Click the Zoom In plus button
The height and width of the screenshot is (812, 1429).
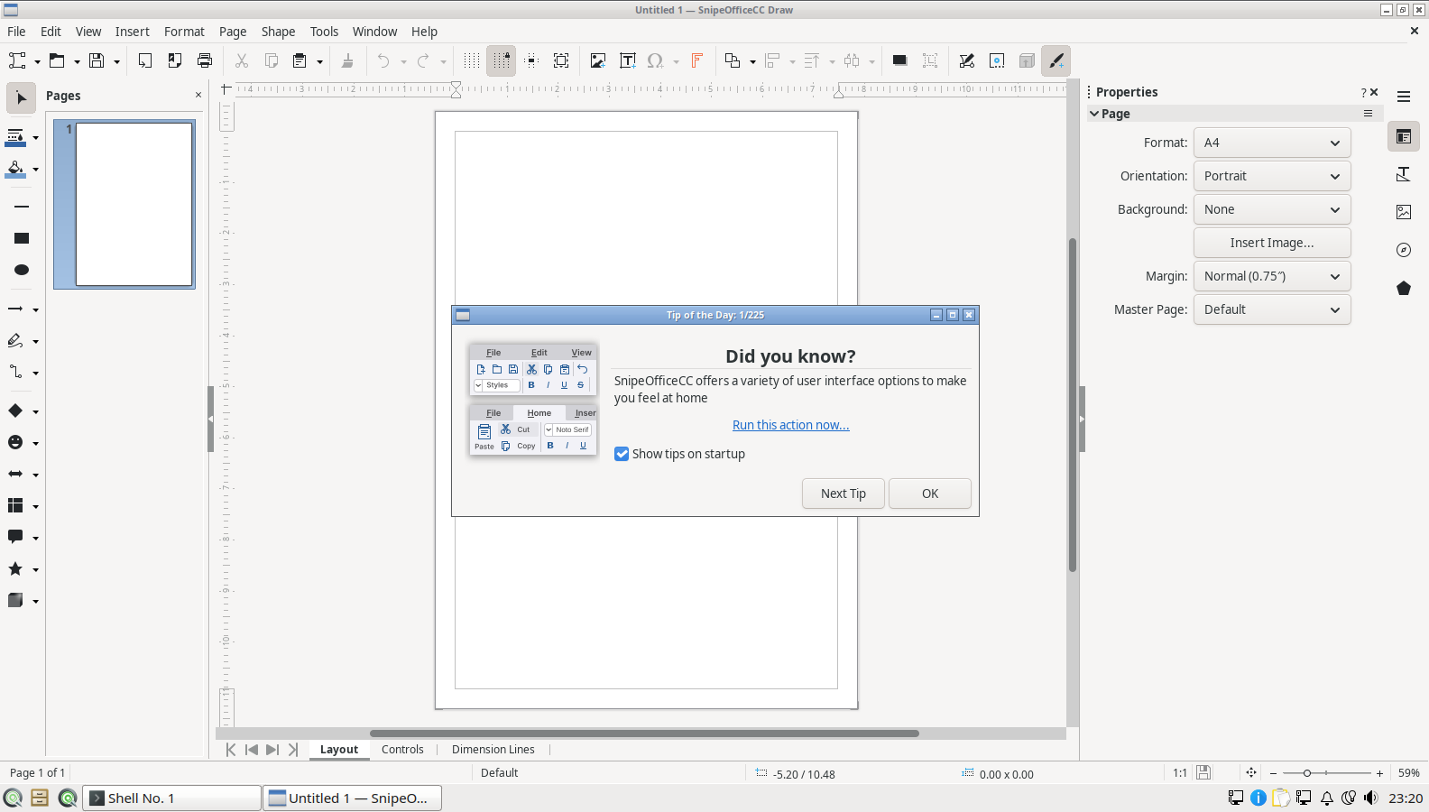1379,773
